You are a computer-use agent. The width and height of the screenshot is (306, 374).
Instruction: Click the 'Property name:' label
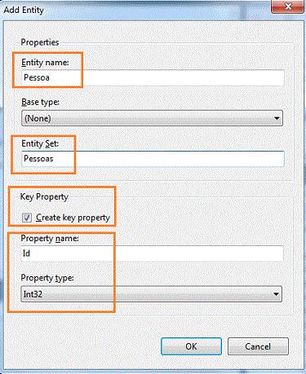coord(50,239)
